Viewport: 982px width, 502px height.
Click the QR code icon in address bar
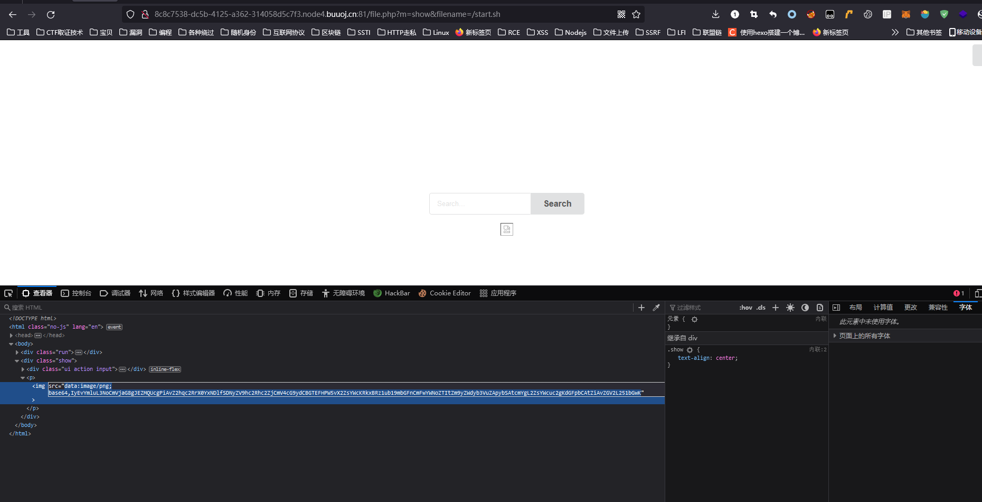[621, 14]
